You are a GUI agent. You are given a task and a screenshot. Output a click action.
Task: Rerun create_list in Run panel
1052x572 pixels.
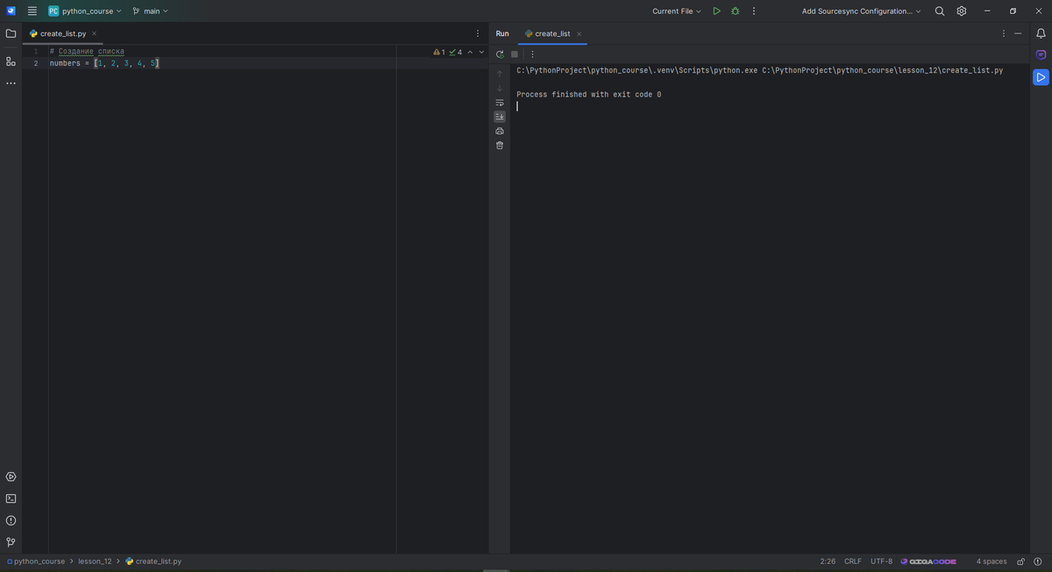(500, 54)
